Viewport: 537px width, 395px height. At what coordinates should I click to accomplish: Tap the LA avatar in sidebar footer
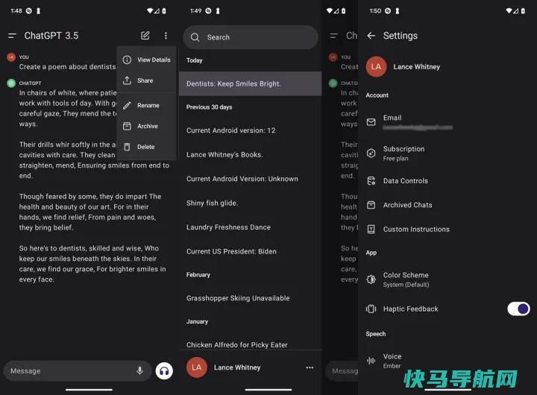(197, 367)
